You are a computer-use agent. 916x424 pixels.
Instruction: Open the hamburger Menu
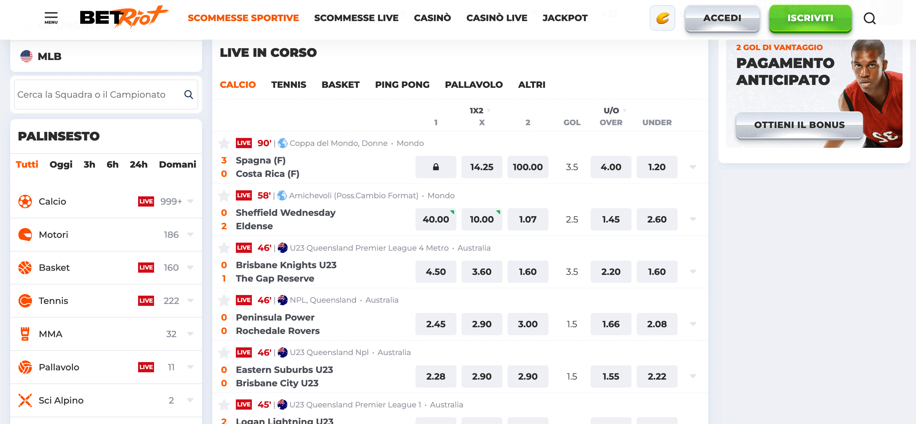(x=51, y=17)
